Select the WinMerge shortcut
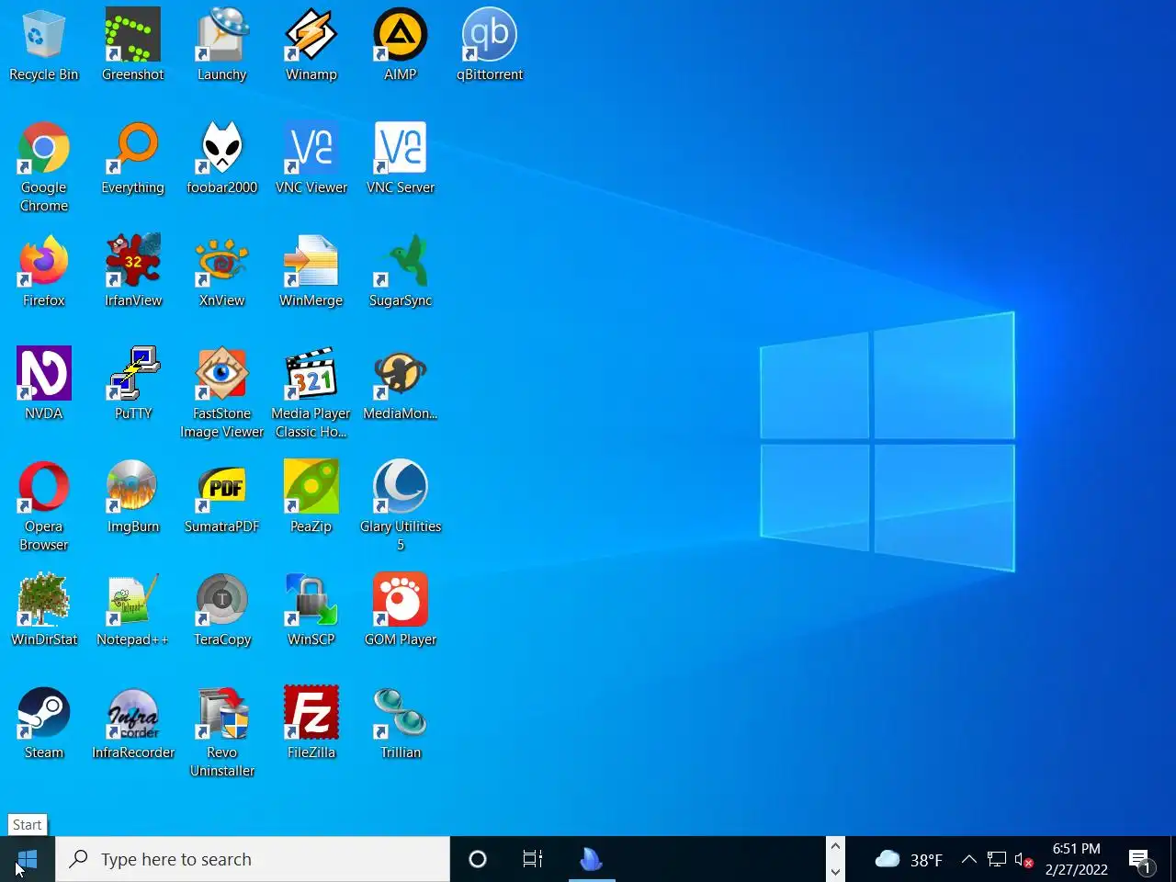 coord(311,271)
